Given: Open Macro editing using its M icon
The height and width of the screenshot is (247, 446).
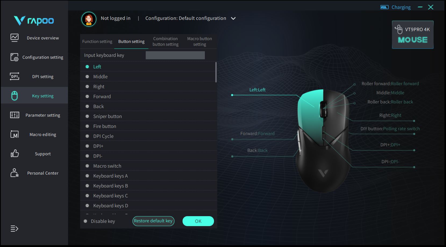Looking at the screenshot, I should (x=15, y=134).
